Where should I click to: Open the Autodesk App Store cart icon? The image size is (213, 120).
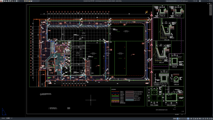pyautogui.click(x=194, y=1)
